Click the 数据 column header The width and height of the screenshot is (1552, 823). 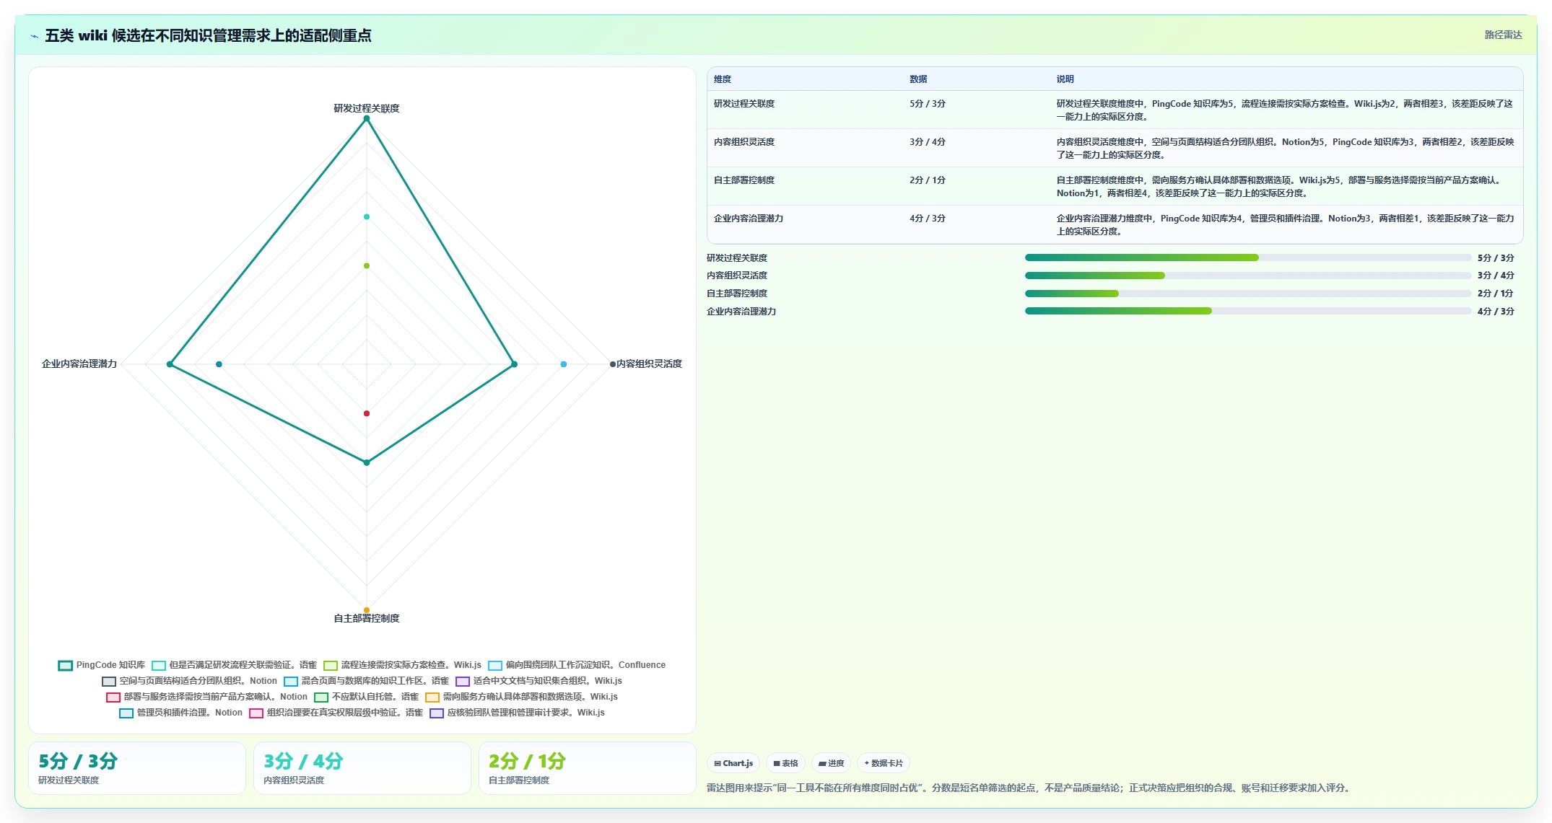coord(918,79)
